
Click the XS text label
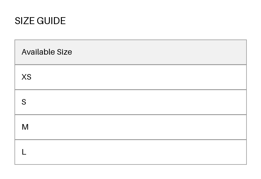[x=26, y=77]
